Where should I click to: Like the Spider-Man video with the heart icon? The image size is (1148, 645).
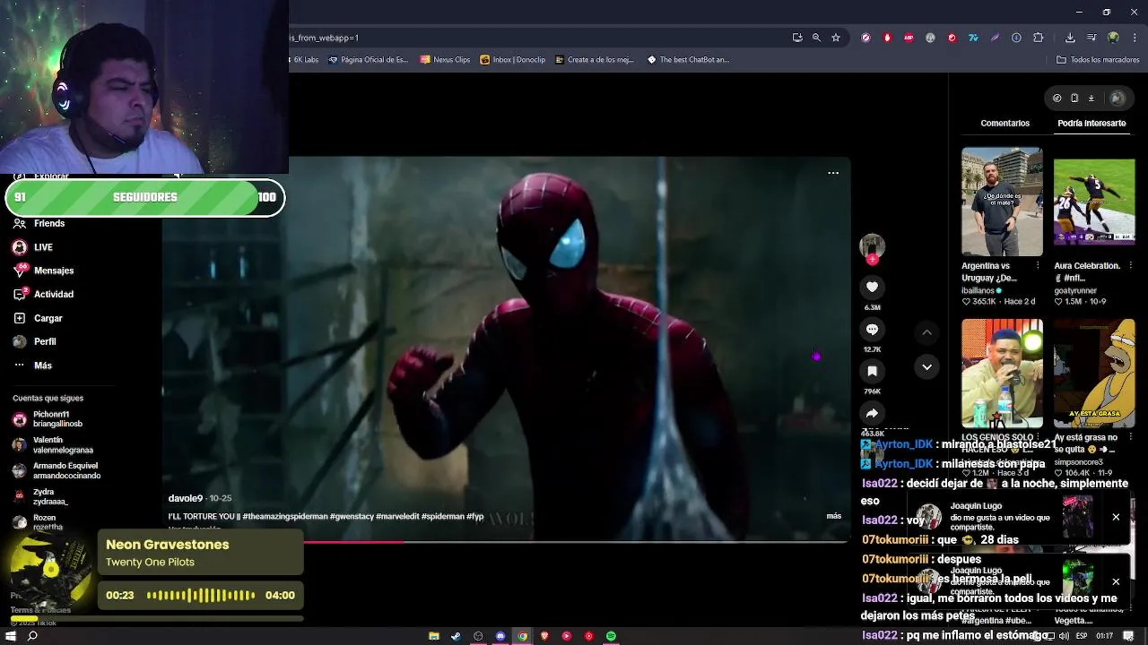click(x=872, y=287)
